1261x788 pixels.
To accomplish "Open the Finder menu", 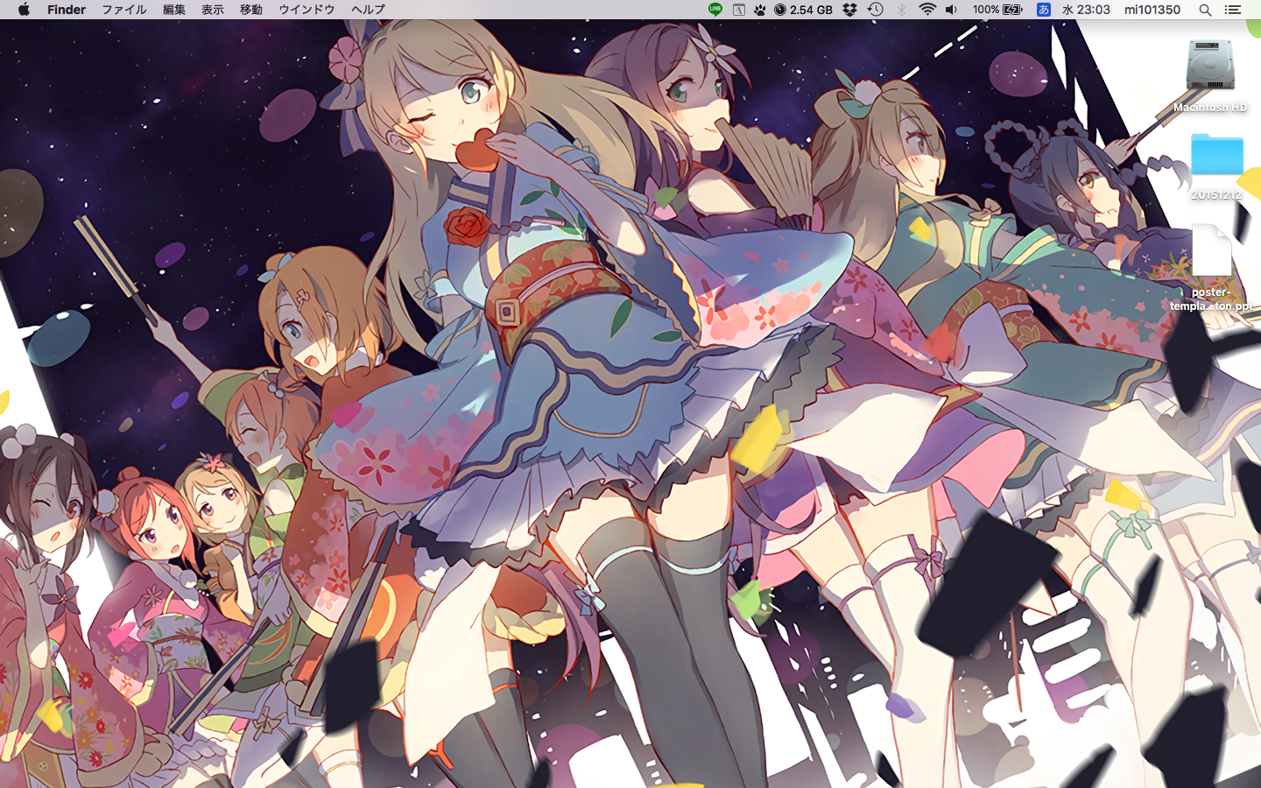I will 67,10.
